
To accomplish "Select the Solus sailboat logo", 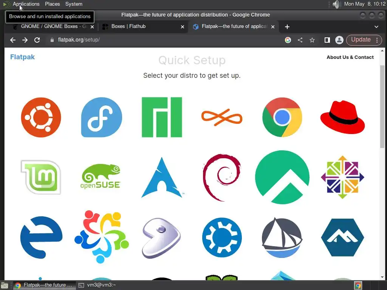I will (x=282, y=238).
